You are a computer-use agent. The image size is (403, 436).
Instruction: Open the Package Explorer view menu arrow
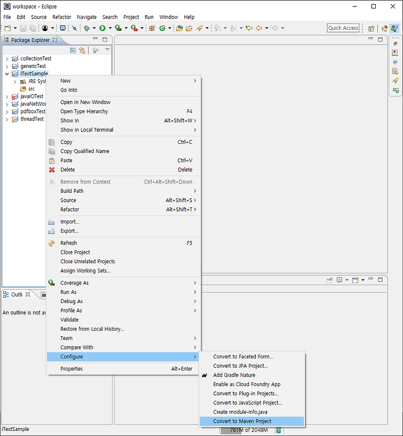[x=108, y=50]
